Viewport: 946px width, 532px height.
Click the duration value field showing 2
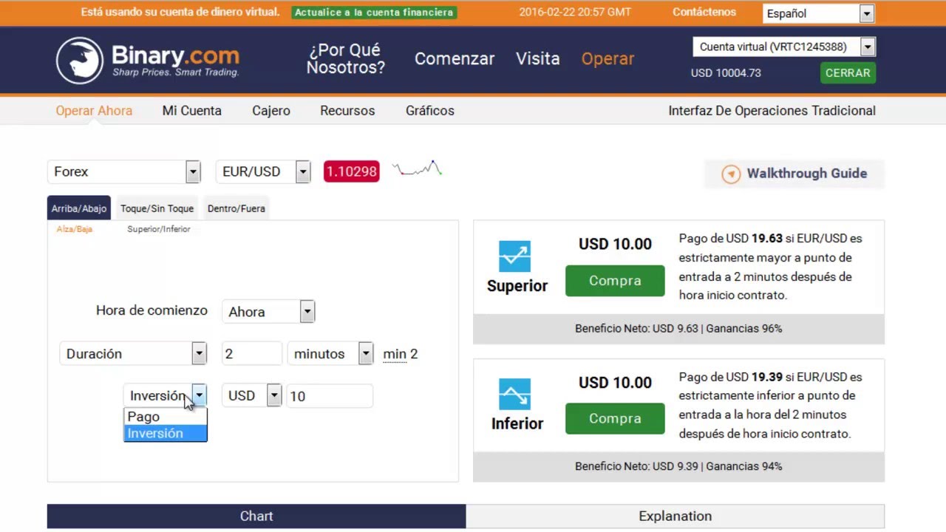[252, 353]
